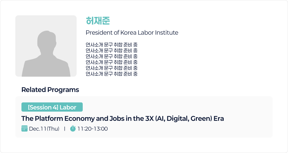The width and height of the screenshot is (288, 153).
Task: Click the last line of speaker bio
Action: point(112,74)
